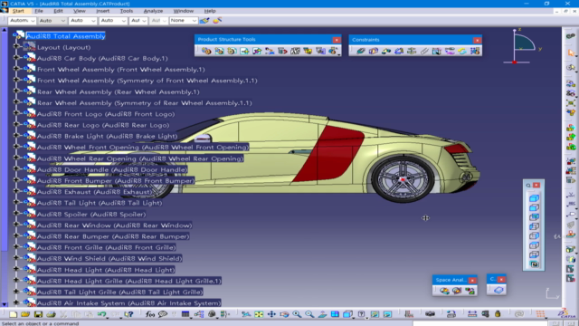Screen dimensions: 579x326
Task: Open the first 'Autom' dropdown in graphic properties toolbar
Action: pyautogui.click(x=22, y=20)
